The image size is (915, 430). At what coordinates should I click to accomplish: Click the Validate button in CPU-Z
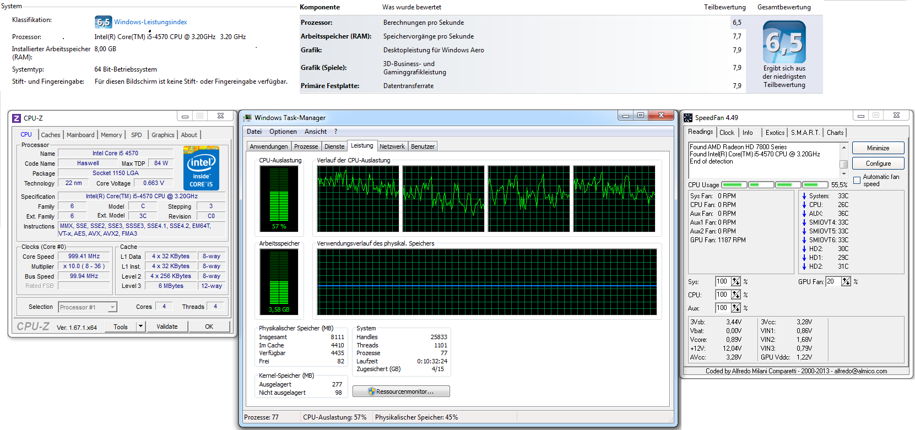[x=167, y=326]
